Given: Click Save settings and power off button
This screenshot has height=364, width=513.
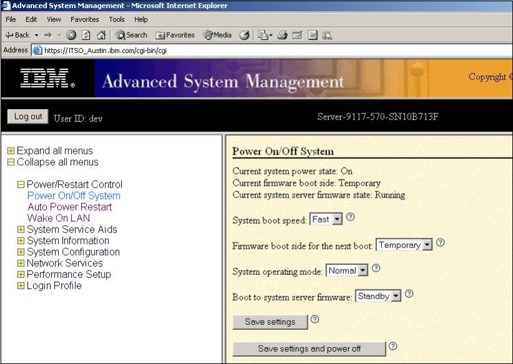Looking at the screenshot, I should pos(309,348).
